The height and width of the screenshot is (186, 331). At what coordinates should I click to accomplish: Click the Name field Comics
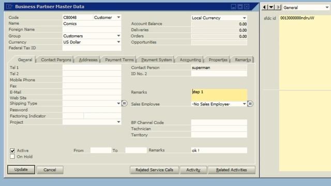92,23
